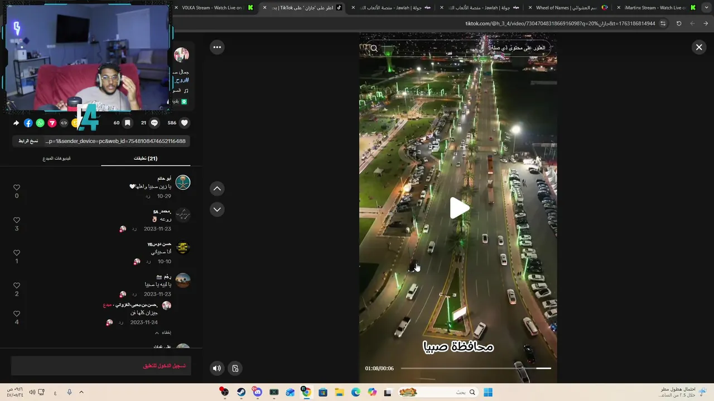Image resolution: width=714 pixels, height=401 pixels.
Task: Open أبو حاتم's profile avatar
Action: point(183,182)
